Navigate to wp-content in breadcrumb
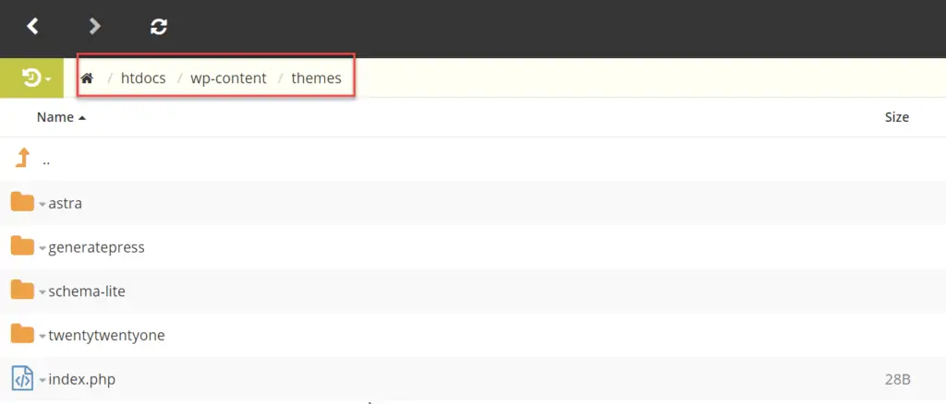 click(229, 78)
